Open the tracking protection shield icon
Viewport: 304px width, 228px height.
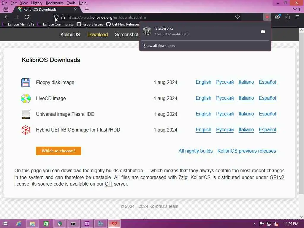[x=56, y=17]
